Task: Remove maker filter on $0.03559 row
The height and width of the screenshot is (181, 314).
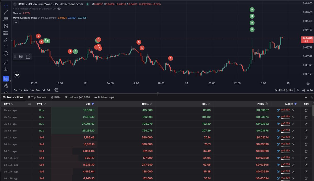Action: 293,158
